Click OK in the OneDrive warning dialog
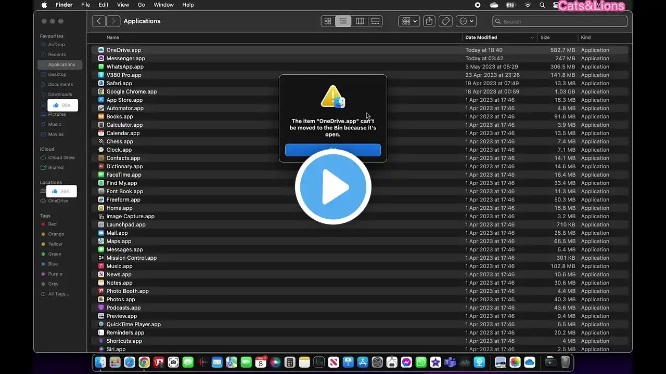The height and width of the screenshot is (374, 666). click(x=333, y=150)
